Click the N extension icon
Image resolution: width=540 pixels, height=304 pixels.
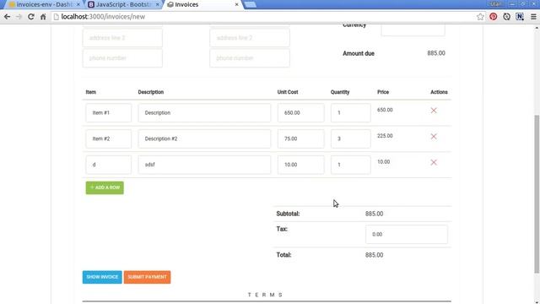[x=520, y=17]
